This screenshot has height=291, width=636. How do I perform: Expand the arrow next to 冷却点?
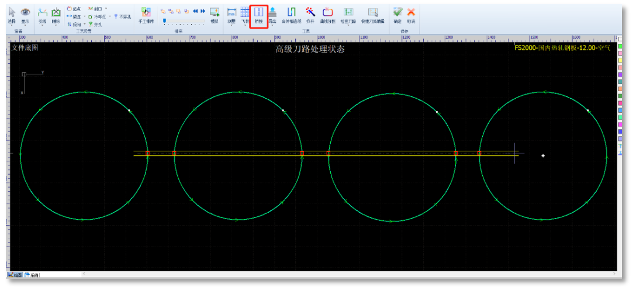coord(109,16)
